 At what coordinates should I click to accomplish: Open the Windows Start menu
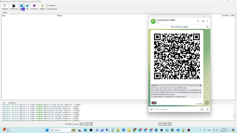tap(47, 130)
